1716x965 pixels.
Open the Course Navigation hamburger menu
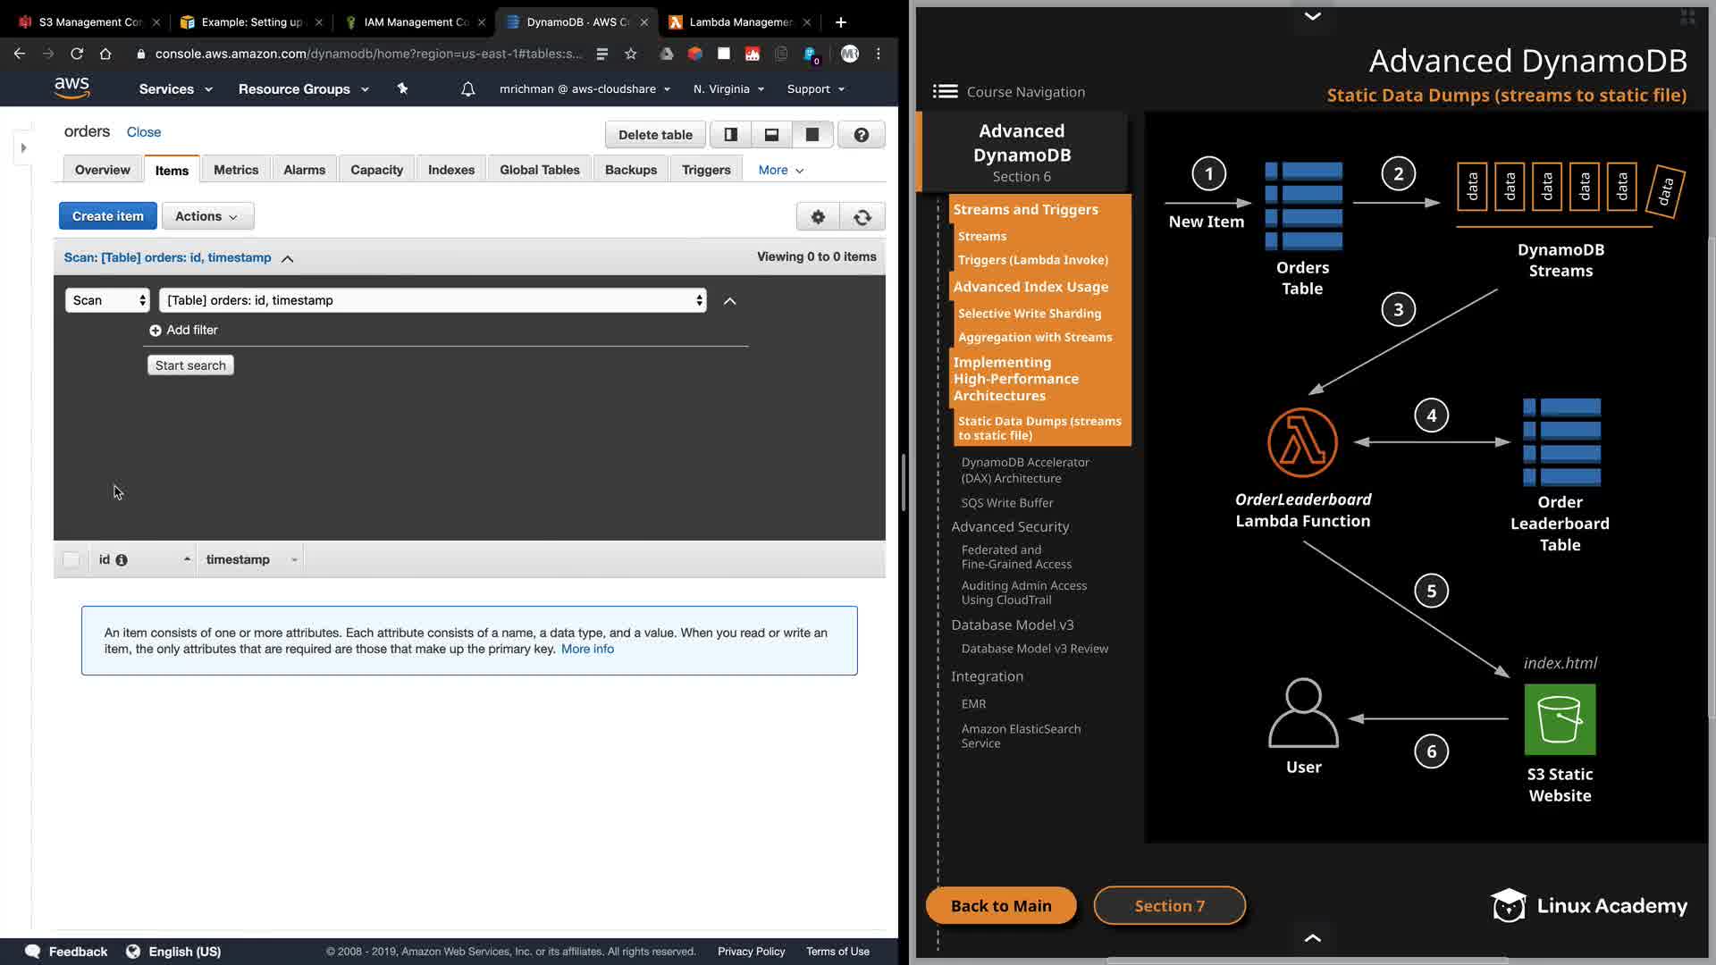pos(945,92)
